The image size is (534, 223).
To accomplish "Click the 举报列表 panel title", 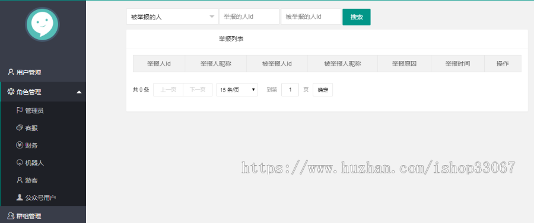I will coord(231,38).
